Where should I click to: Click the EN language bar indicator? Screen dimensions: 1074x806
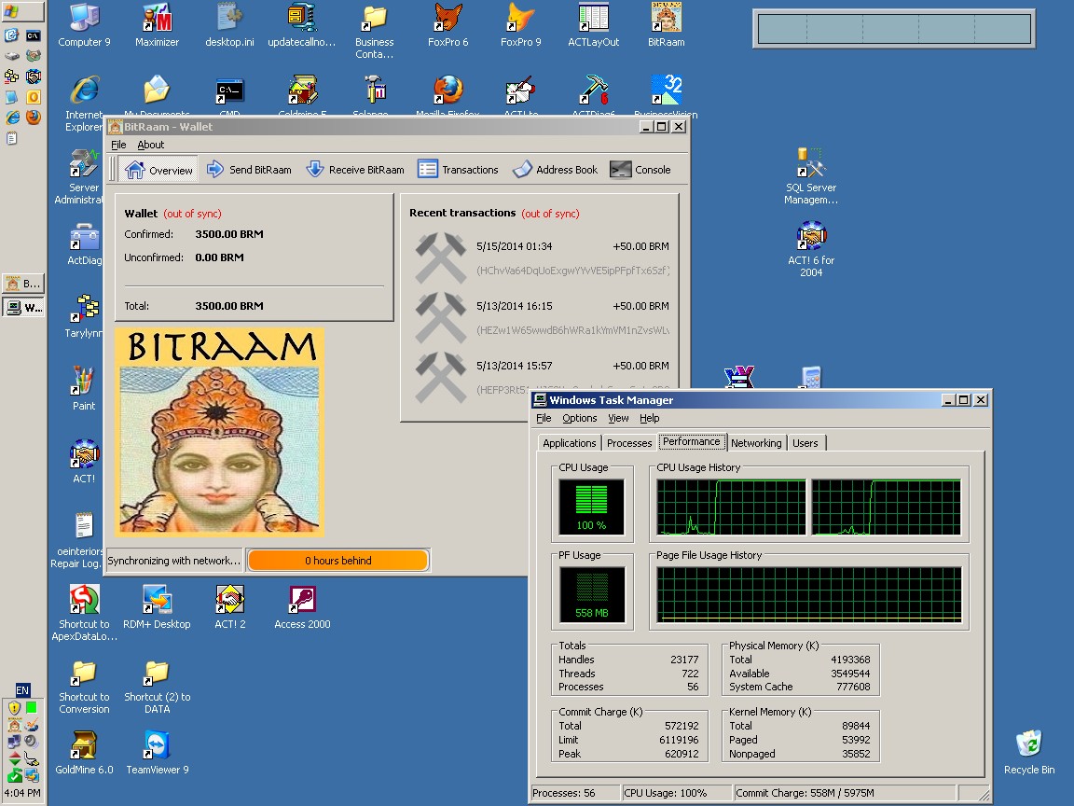[x=22, y=690]
